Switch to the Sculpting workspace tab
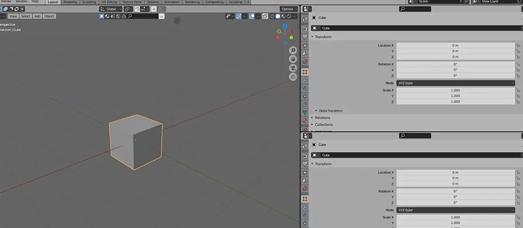This screenshot has width=523, height=228. pyautogui.click(x=89, y=2)
